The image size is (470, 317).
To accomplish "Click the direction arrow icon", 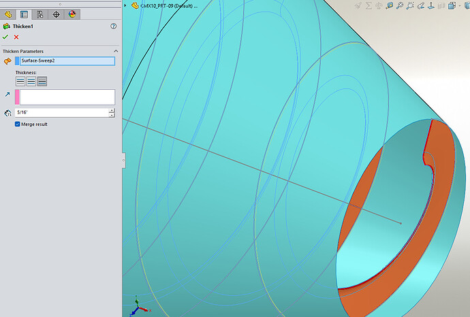I will 7,95.
